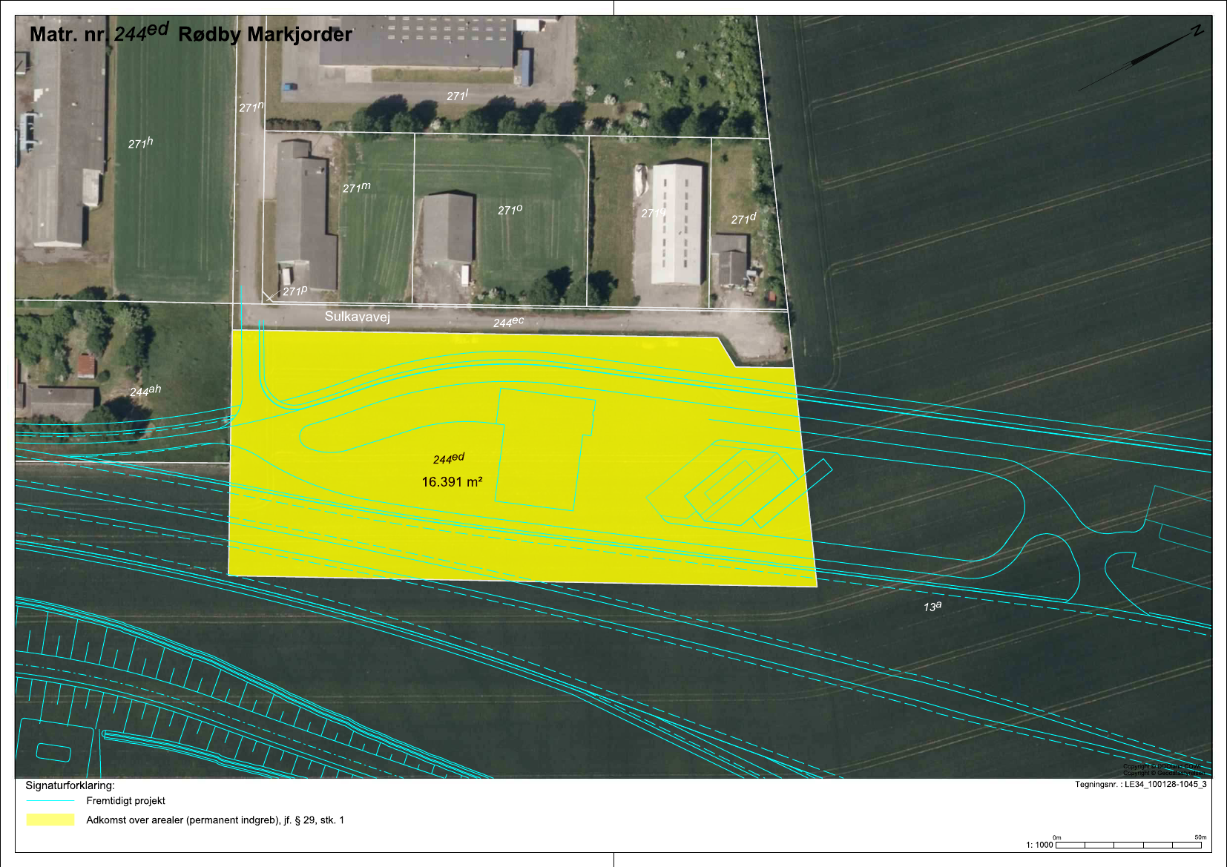Click the yellow legend swatch
Viewport: 1227px width, 867px height.
coord(50,820)
